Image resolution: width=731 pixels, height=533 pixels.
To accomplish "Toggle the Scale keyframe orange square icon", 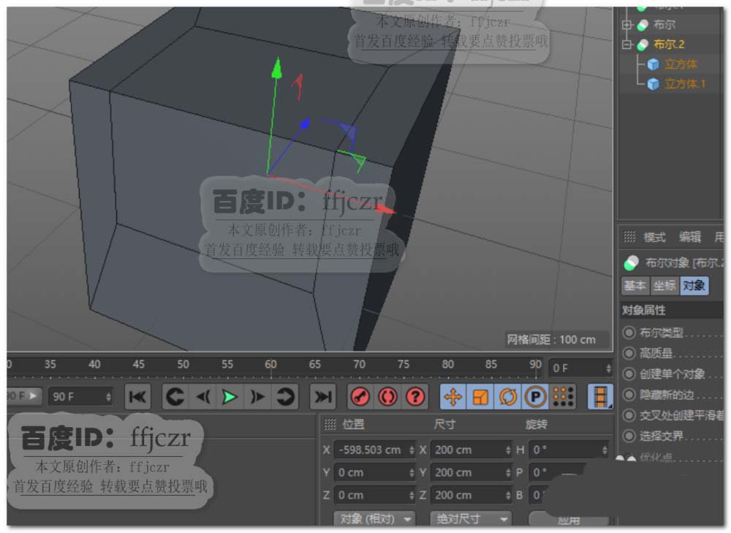I will tap(480, 397).
